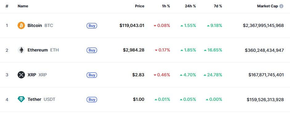Open the Tether name link
Viewport: 290px width, 114px height.
click(35, 100)
